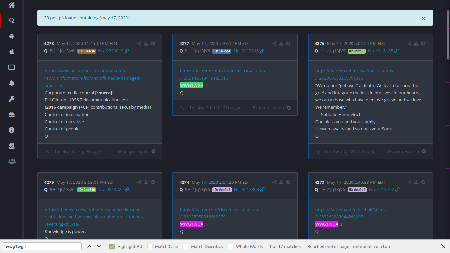Open the drewanon17 twitter status link
Image resolution: width=450 pixels, height=253 pixels.
(354, 74)
